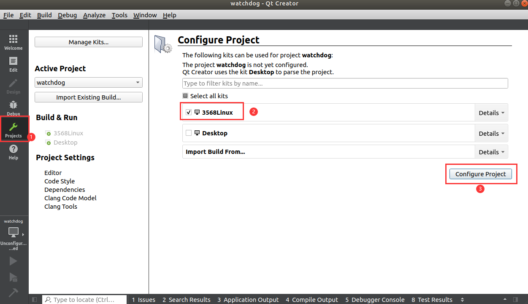Toggle Select all kits checkbox
The height and width of the screenshot is (304, 528).
185,96
